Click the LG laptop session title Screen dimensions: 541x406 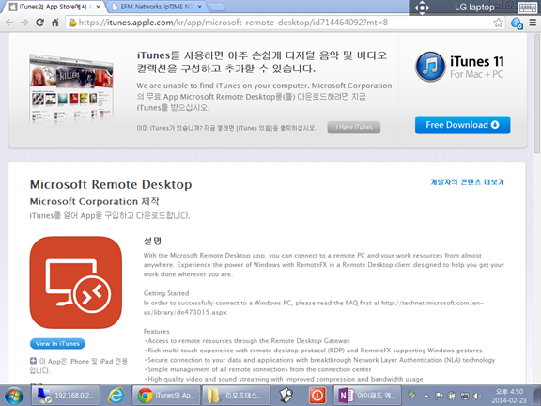474,8
